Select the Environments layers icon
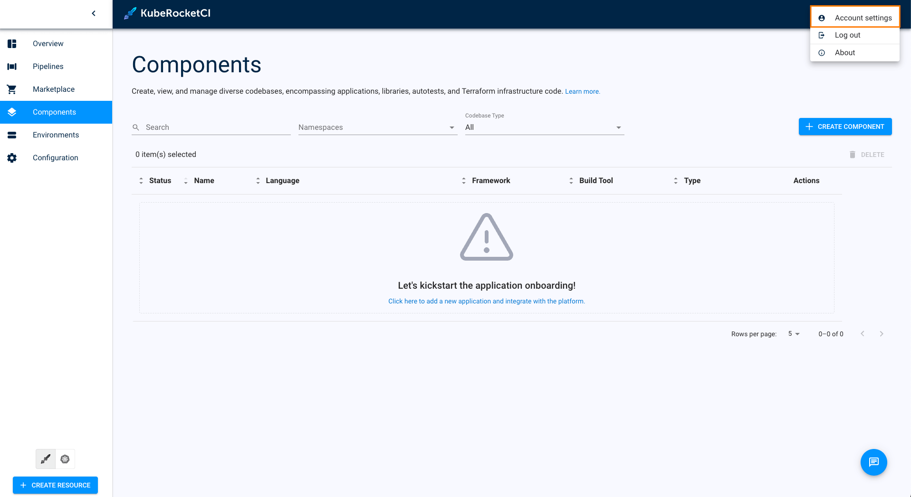The height and width of the screenshot is (497, 911). coord(12,135)
